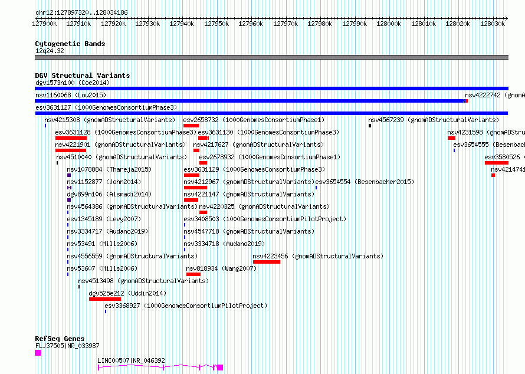Select the nsv4212967 red bar

(195, 188)
